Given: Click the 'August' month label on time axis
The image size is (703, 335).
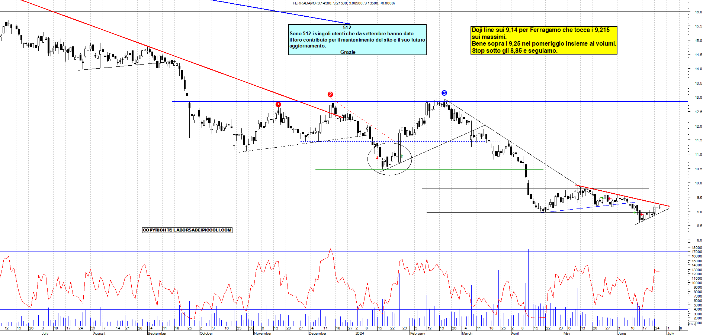Looking at the screenshot, I should pos(99,333).
